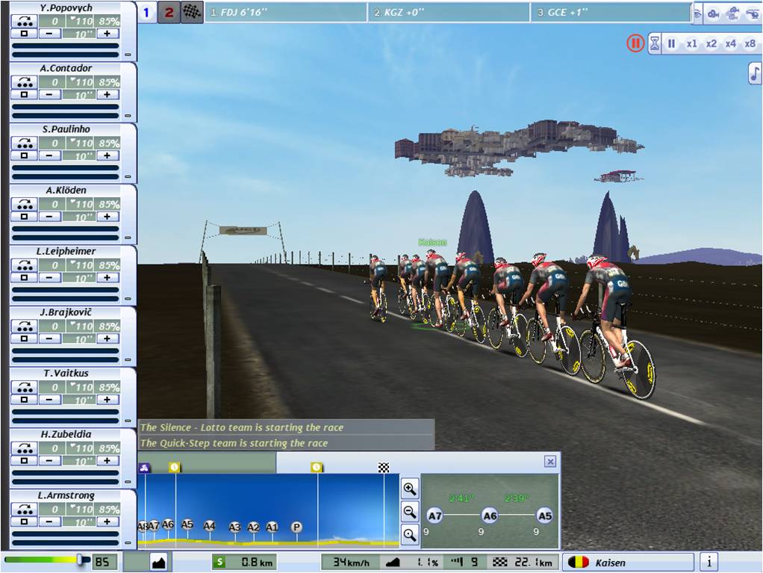
Task: Collapse the L.Armstrong rider panel
Action: pyautogui.click(x=128, y=542)
